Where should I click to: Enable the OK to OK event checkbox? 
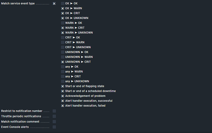pyautogui.click(x=63, y=3)
